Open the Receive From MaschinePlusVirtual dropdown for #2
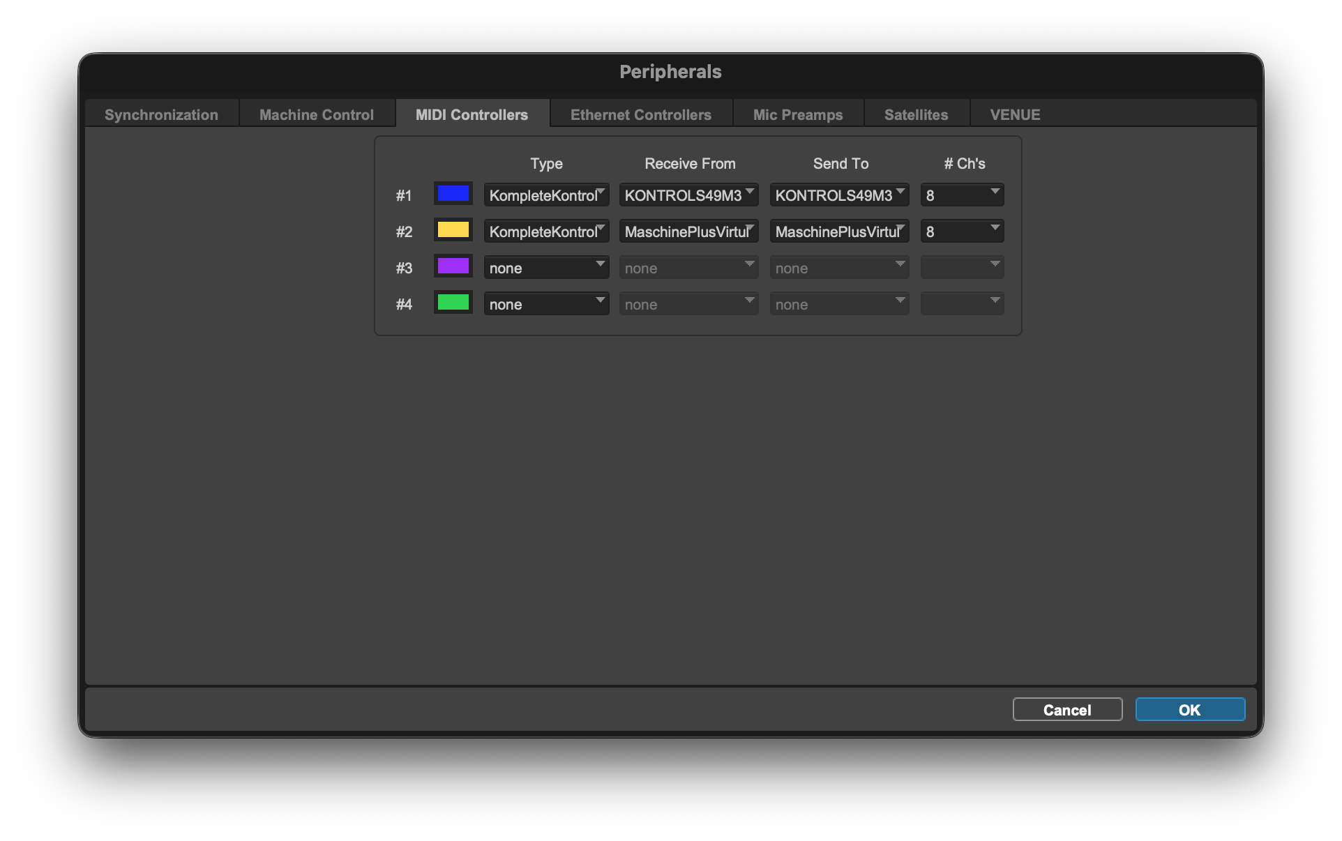The width and height of the screenshot is (1342, 841). point(688,232)
